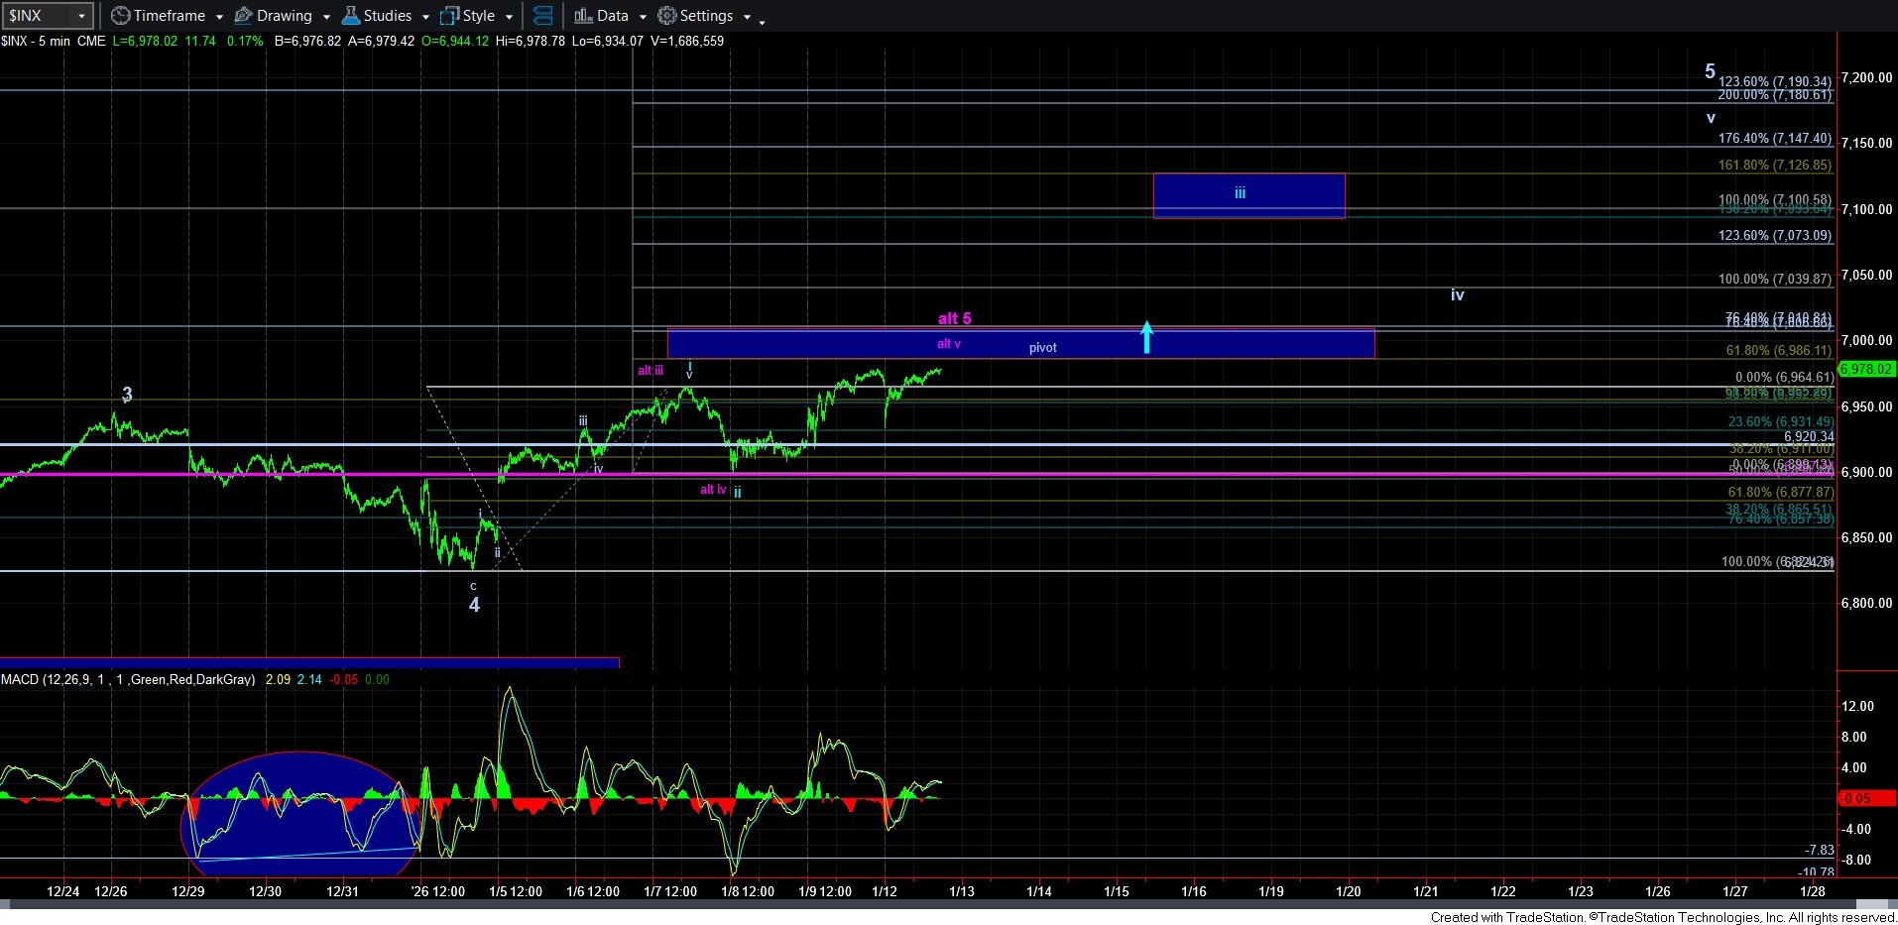The width and height of the screenshot is (1898, 925).
Task: Click the green 6,978.02 price axis marker
Action: click(1865, 369)
